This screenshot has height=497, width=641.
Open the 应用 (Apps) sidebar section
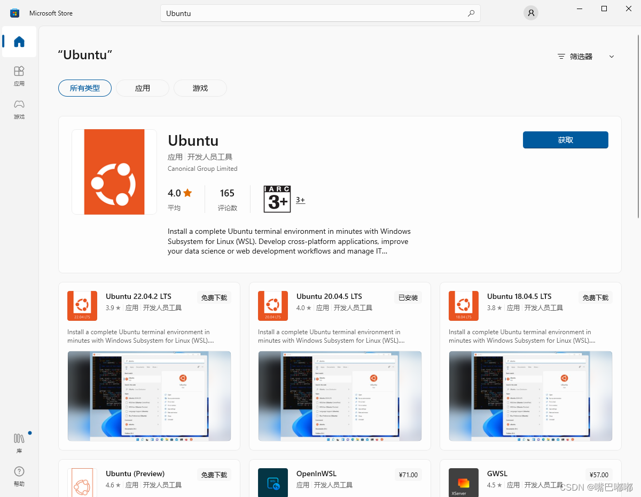(19, 76)
